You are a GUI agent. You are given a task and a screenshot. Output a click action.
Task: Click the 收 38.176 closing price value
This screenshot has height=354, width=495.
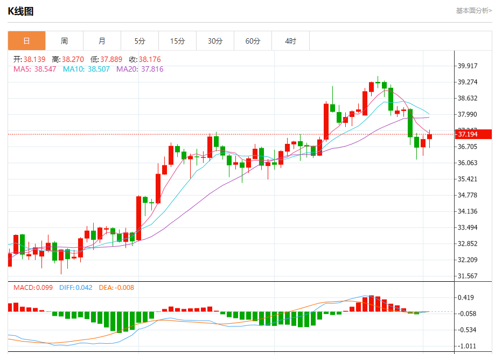pyautogui.click(x=145, y=59)
